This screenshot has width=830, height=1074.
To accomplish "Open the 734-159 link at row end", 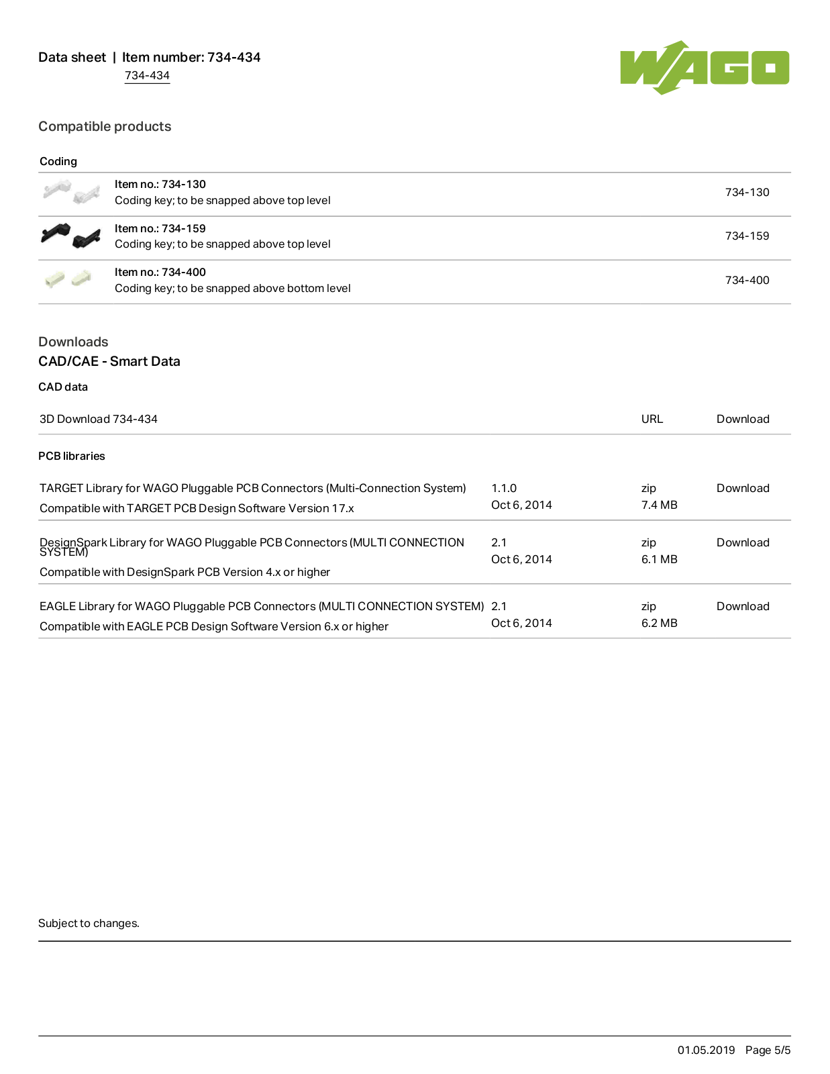I will [x=747, y=236].
